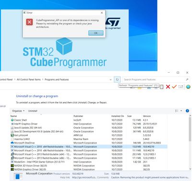Sort by the Publisher column header
192x181 pixels.
(x=78, y=116)
